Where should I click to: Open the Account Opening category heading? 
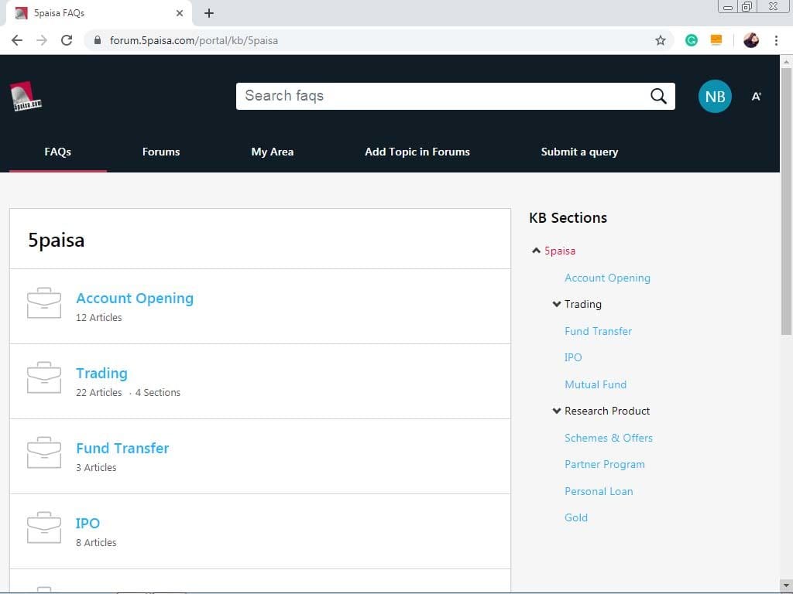point(135,298)
